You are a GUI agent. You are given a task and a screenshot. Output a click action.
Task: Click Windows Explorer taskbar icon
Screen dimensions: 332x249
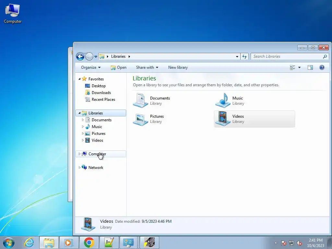coord(49,243)
